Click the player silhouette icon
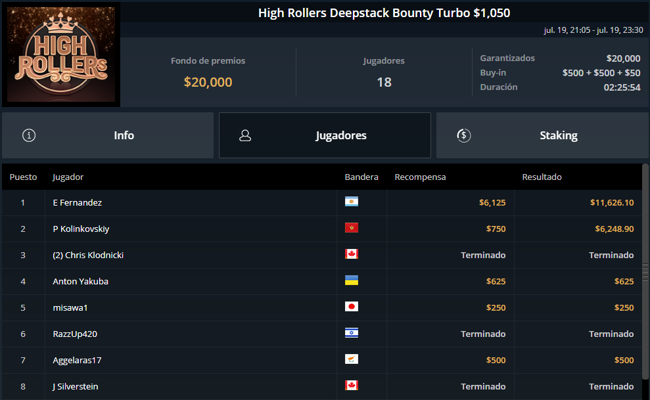 click(245, 135)
